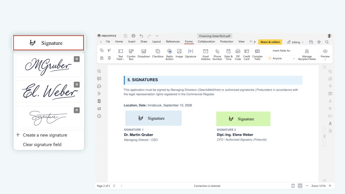Image resolution: width=345 pixels, height=194 pixels.
Task: Toggle Fit to page in status bar
Action: pyautogui.click(x=293, y=186)
